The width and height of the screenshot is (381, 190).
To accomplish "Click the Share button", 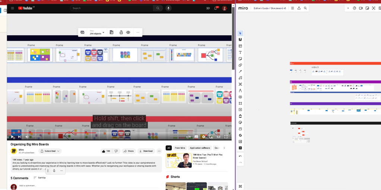I will click(x=129, y=151).
